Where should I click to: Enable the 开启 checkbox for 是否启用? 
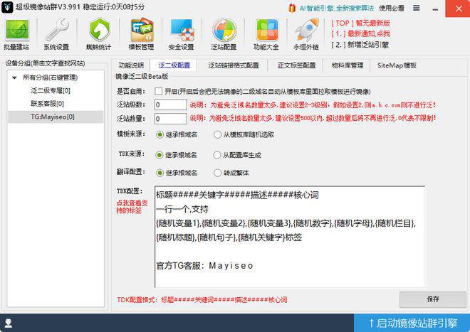(159, 92)
